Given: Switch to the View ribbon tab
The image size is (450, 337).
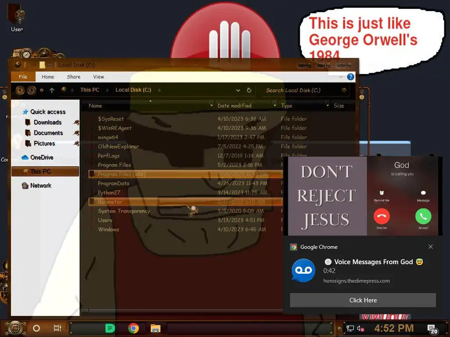Looking at the screenshot, I should [98, 77].
